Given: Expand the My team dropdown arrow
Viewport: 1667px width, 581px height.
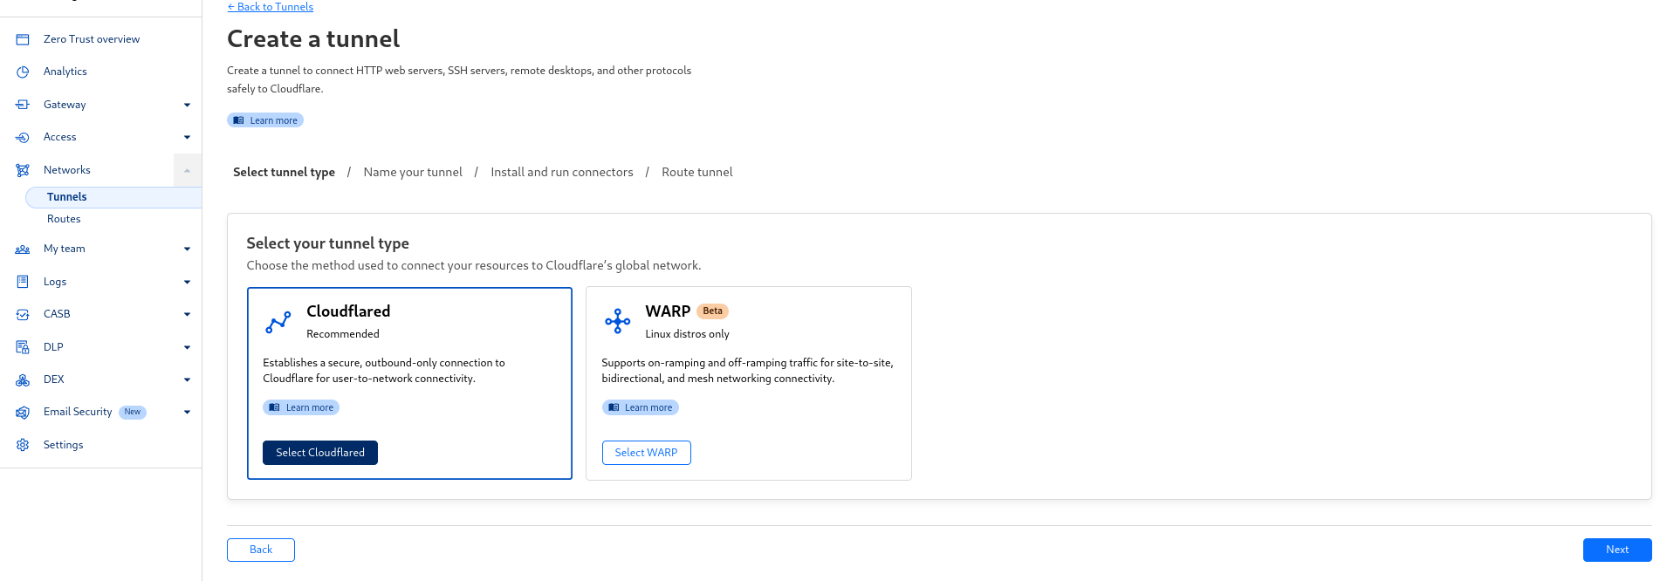Looking at the screenshot, I should (x=187, y=249).
